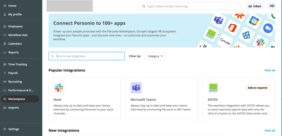Click the Imports cloud upload icon
The height and width of the screenshot is (136, 282).
(5, 108)
